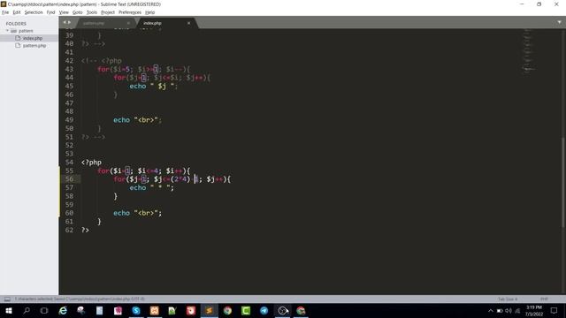The height and width of the screenshot is (318, 566).
Task: Open the Project menu
Action: 108,12
